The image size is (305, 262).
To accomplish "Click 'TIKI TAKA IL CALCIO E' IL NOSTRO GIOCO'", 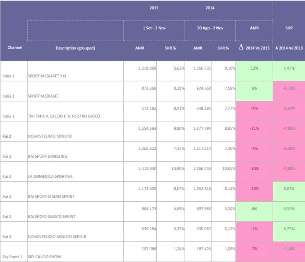I will [64, 116].
